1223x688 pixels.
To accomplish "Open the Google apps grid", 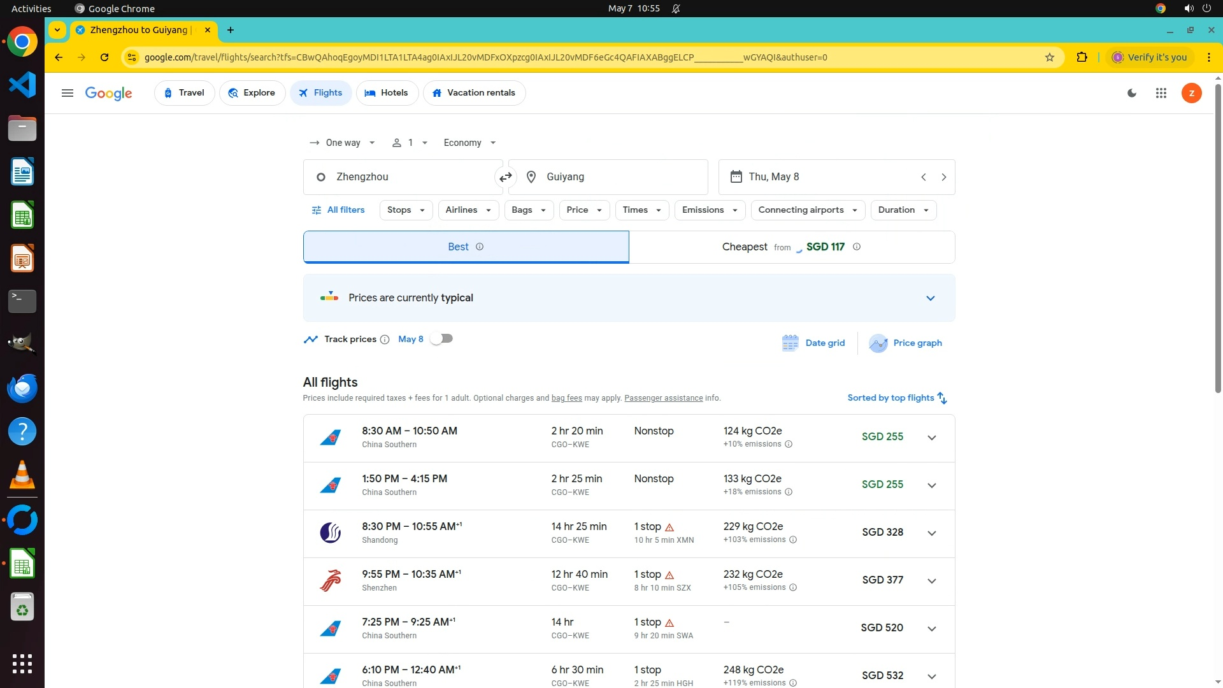I will pyautogui.click(x=1161, y=93).
